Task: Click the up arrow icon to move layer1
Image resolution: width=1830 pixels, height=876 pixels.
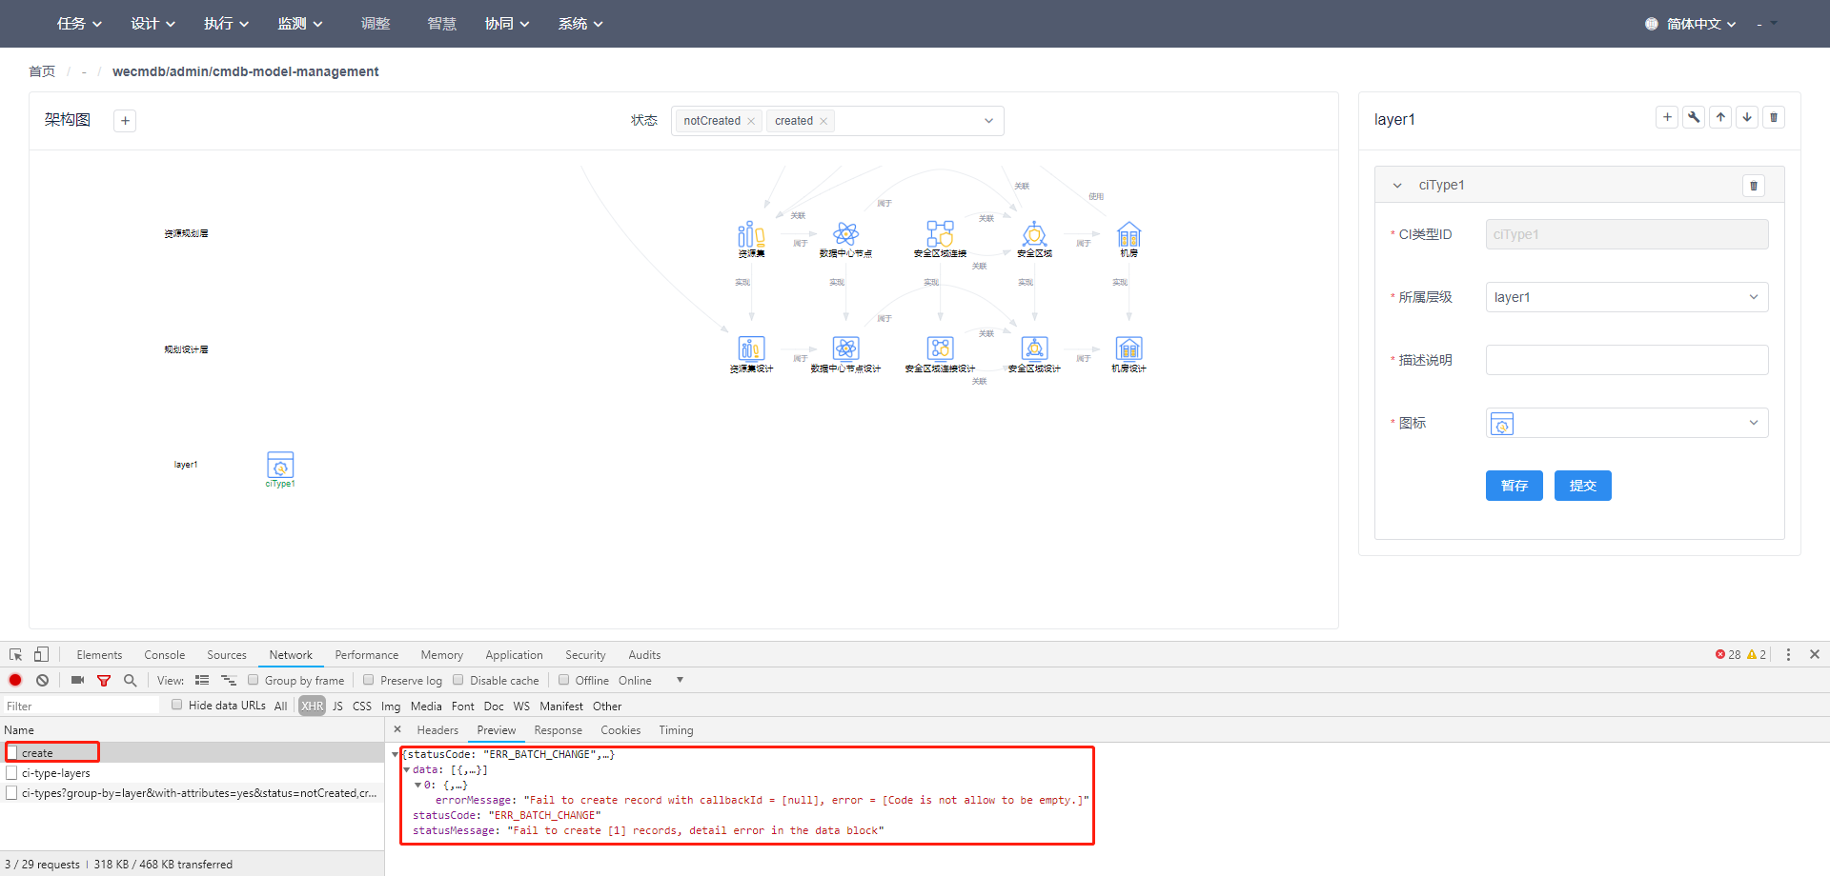Action: click(1720, 116)
